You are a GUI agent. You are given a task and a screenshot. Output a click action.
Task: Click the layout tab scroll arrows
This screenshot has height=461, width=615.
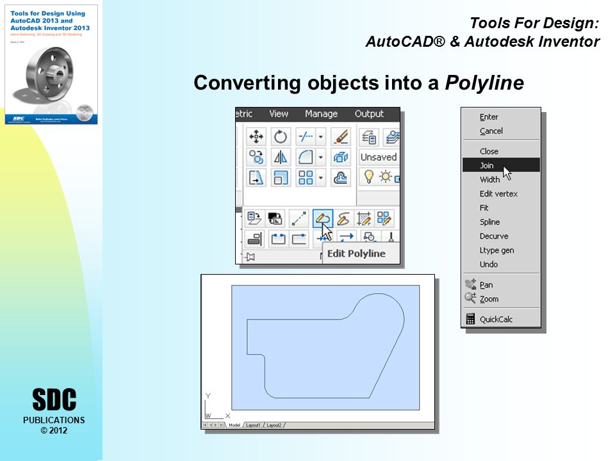pos(214,425)
